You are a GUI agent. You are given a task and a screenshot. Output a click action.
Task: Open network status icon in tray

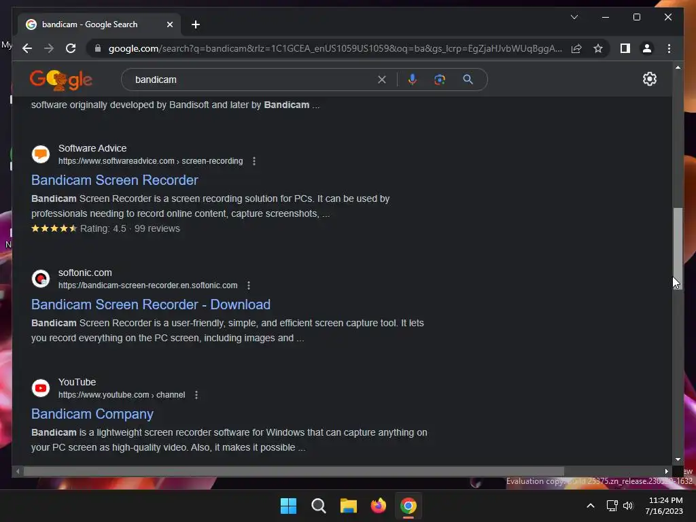(612, 506)
